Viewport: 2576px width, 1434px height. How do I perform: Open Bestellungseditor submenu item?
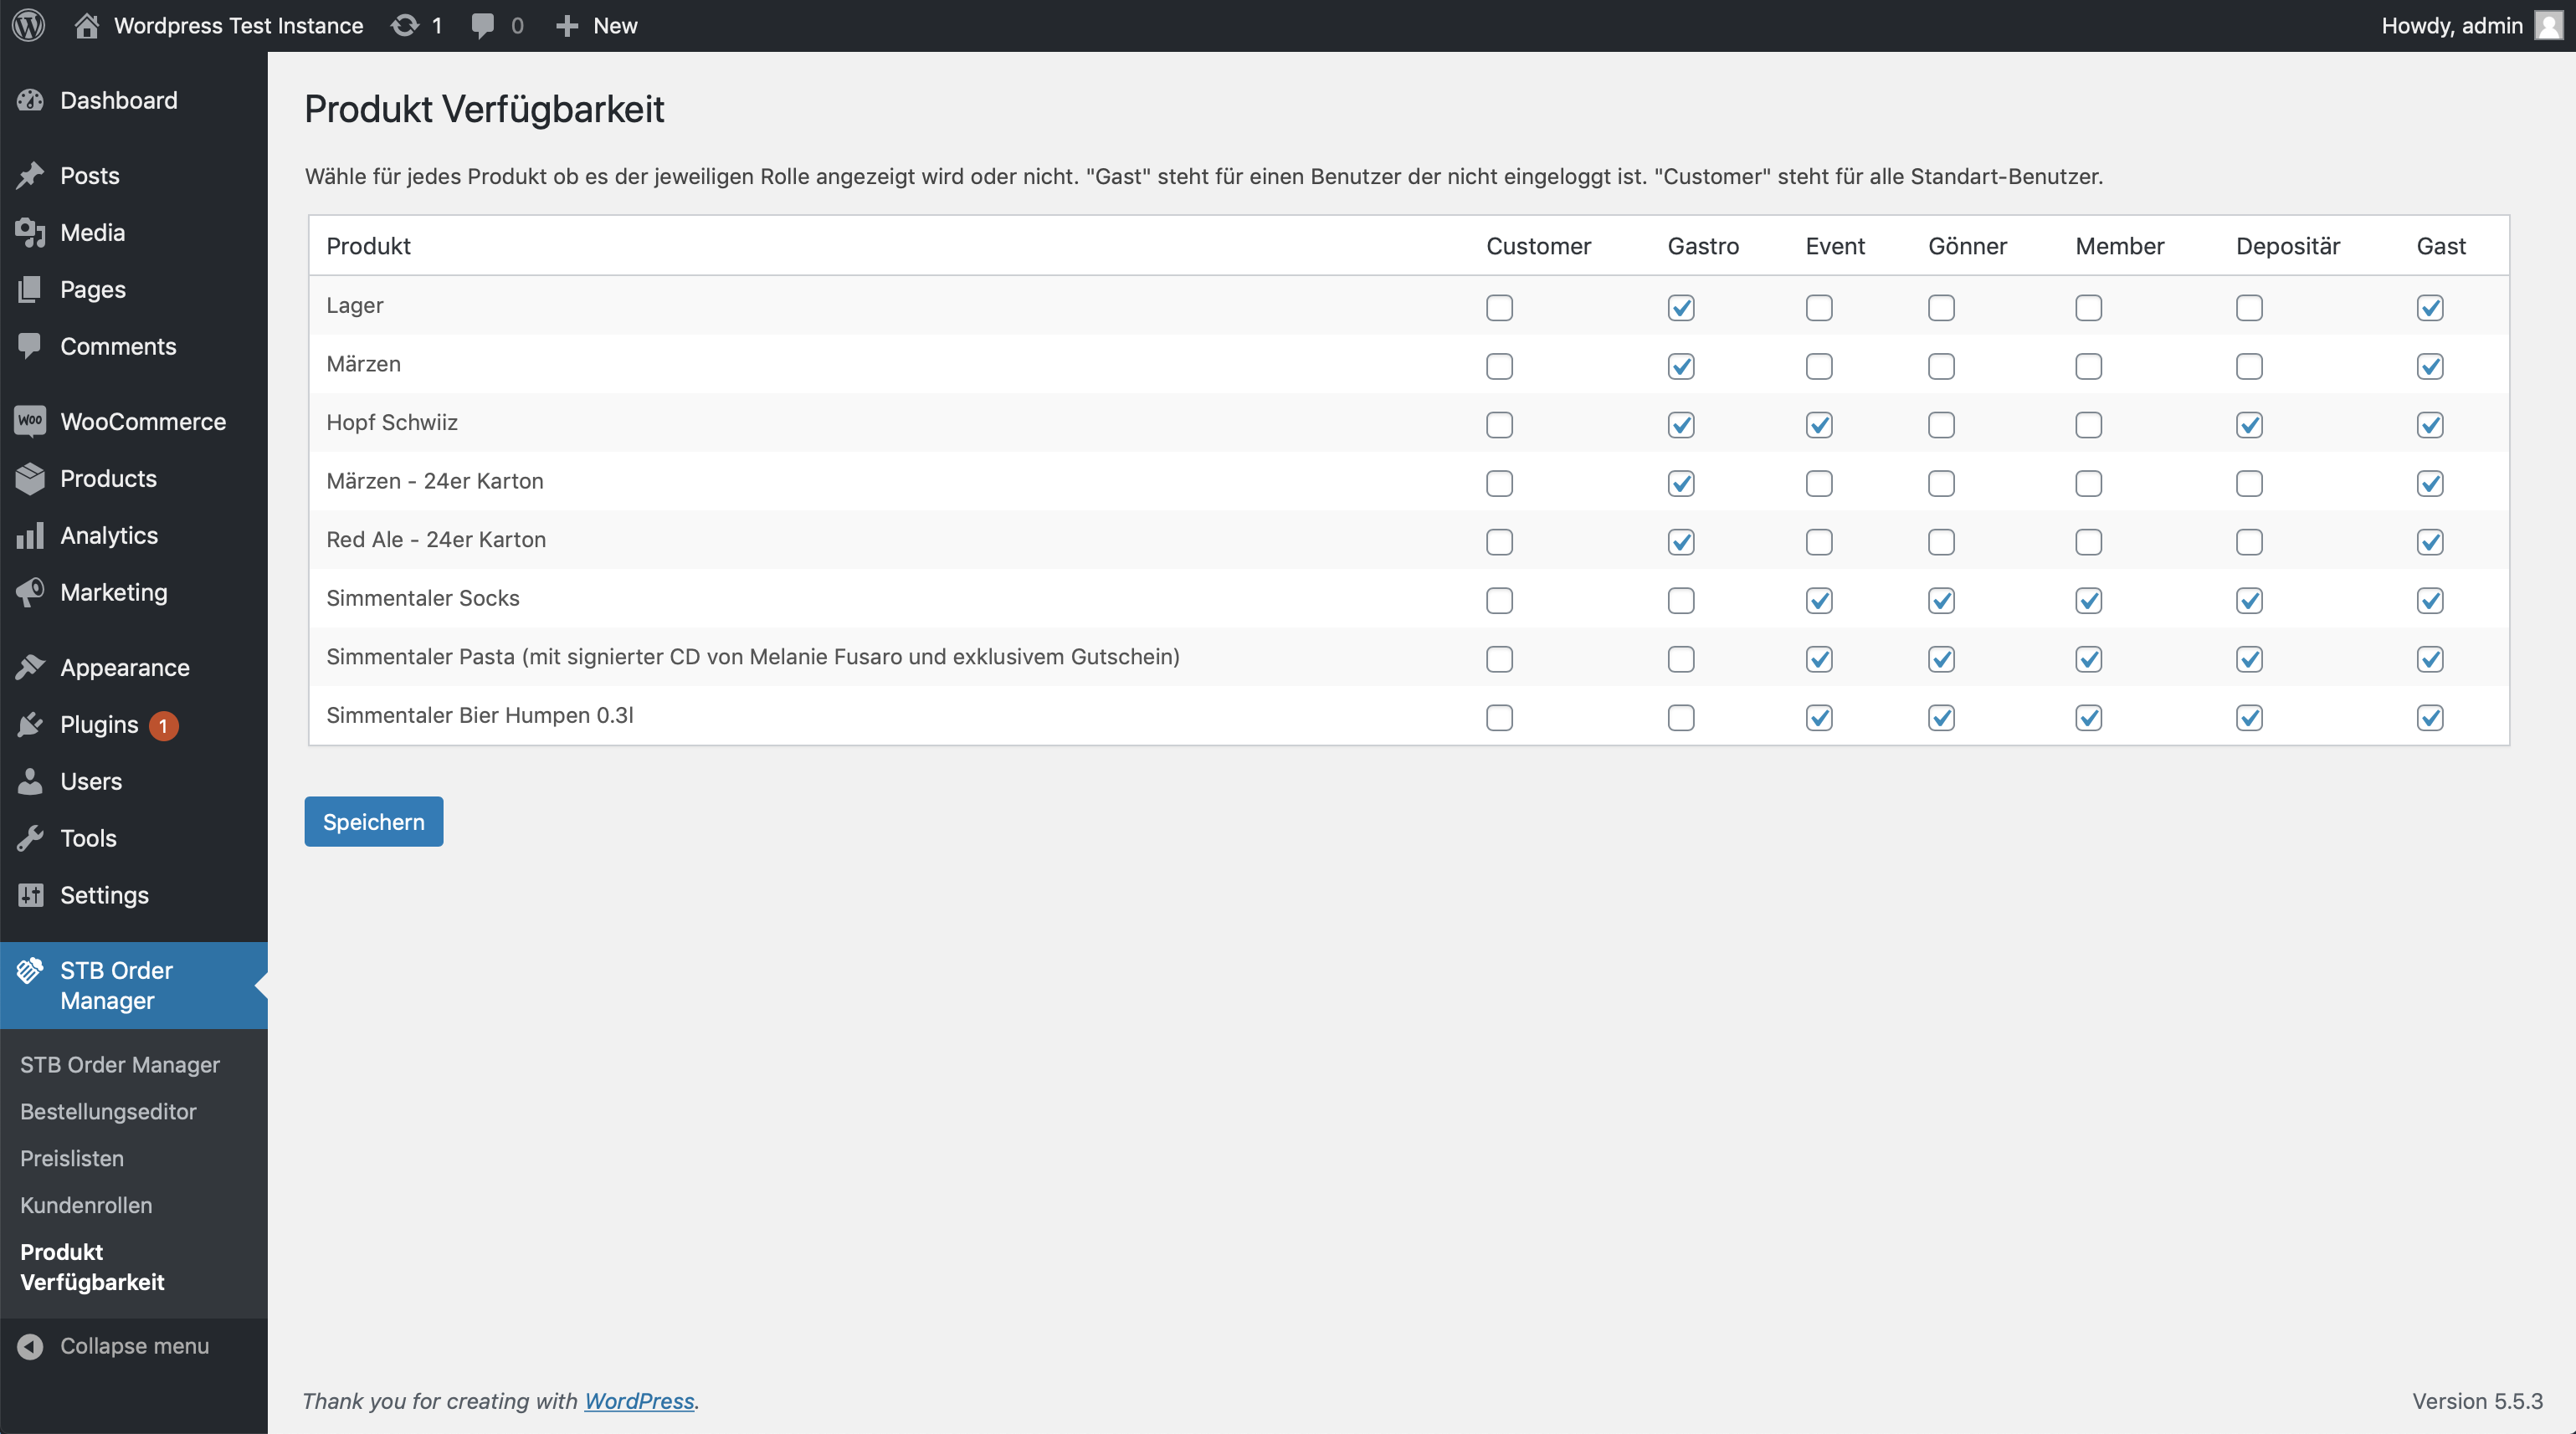(x=108, y=1111)
